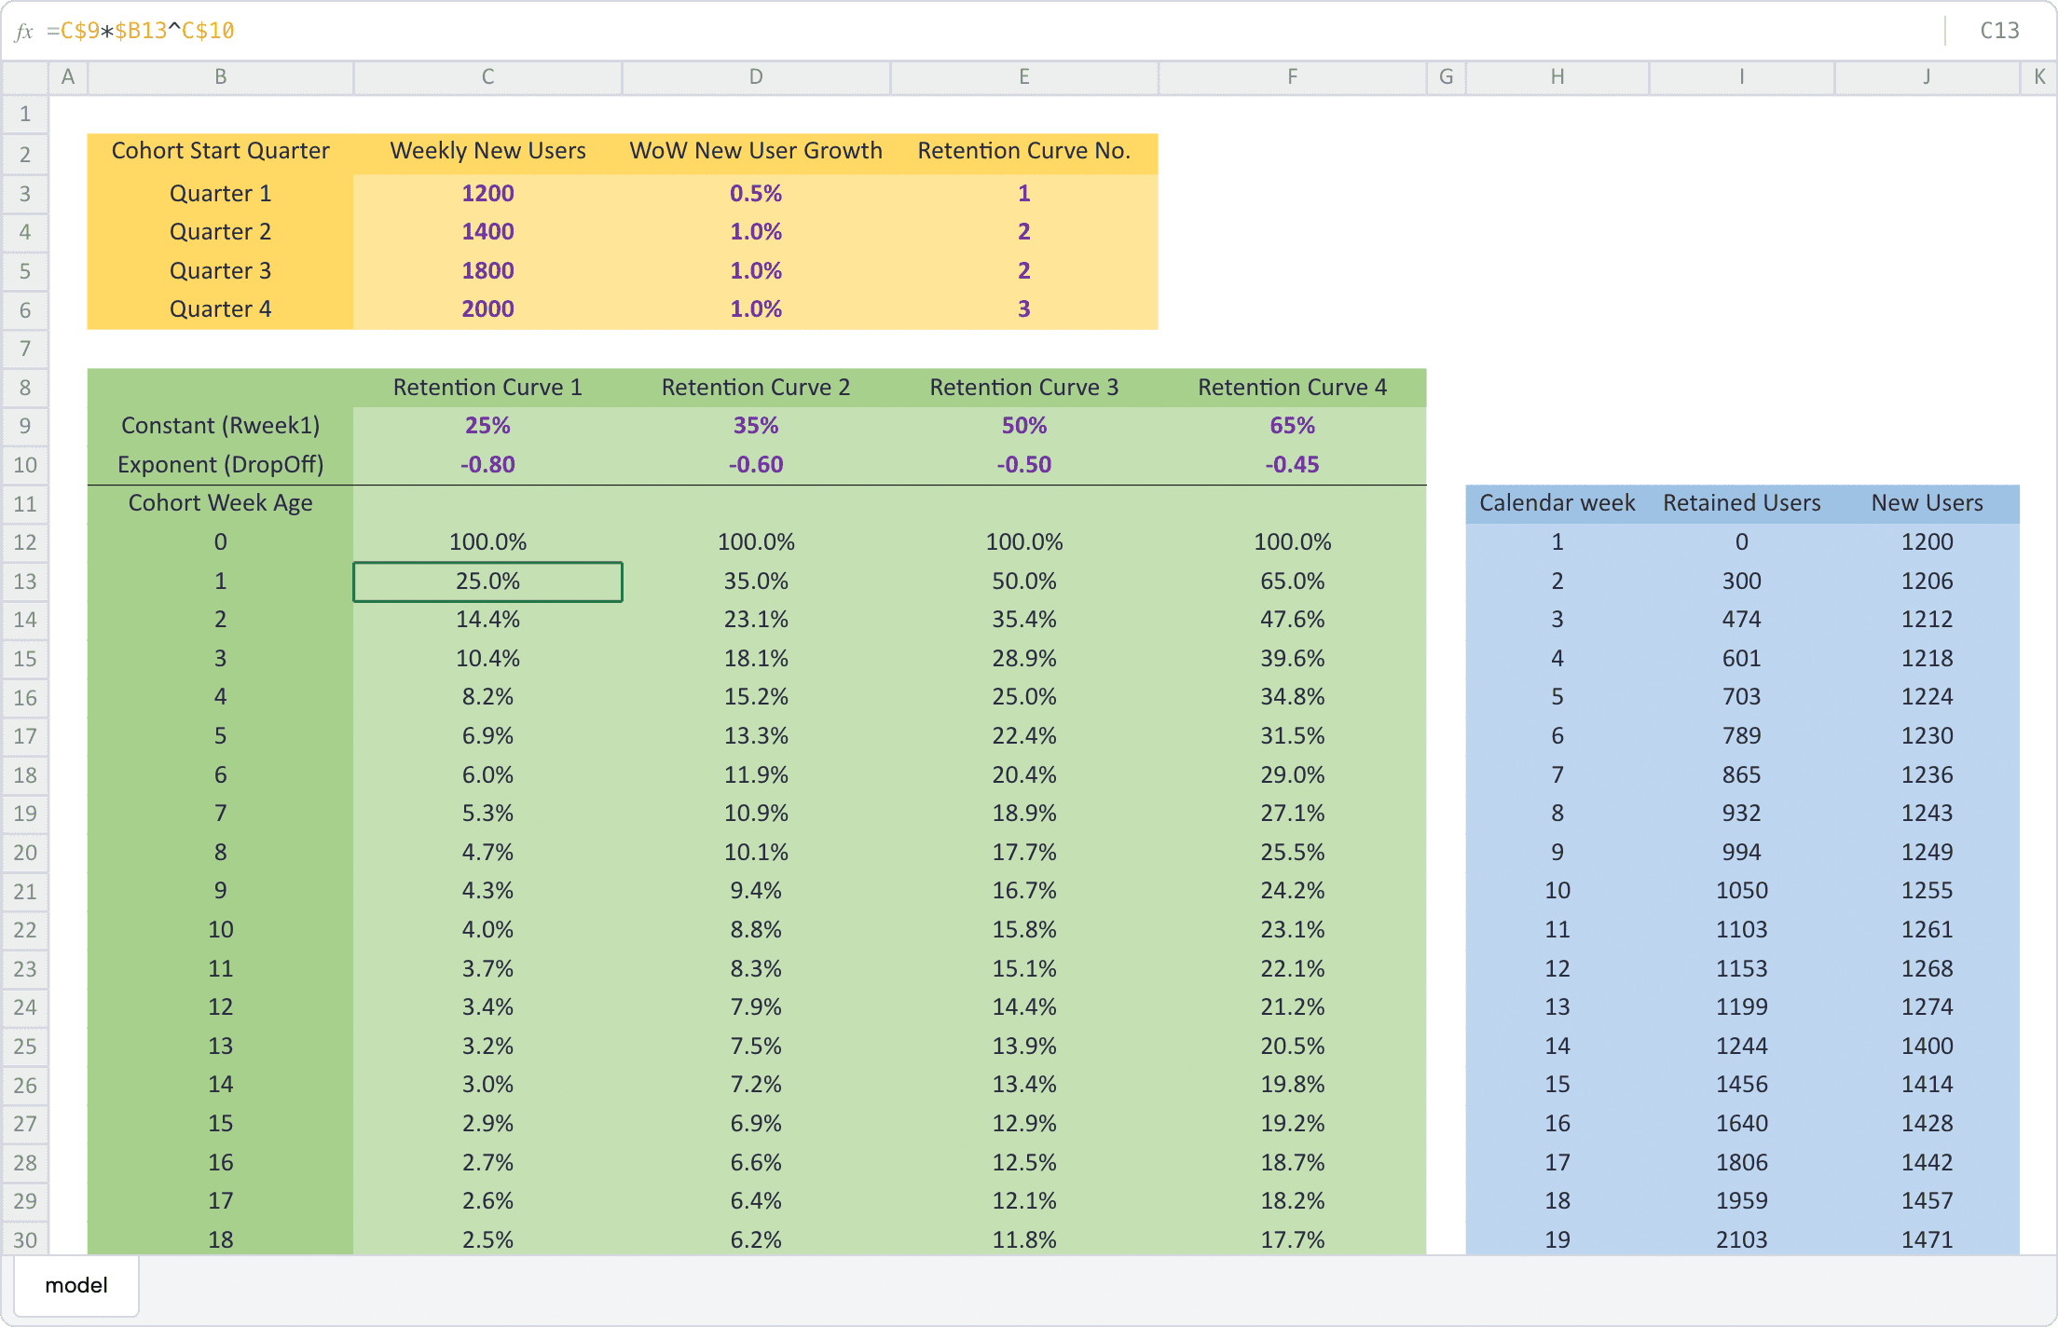Click the Weekly New Users value 1200
The image size is (2058, 1327).
pos(487,193)
